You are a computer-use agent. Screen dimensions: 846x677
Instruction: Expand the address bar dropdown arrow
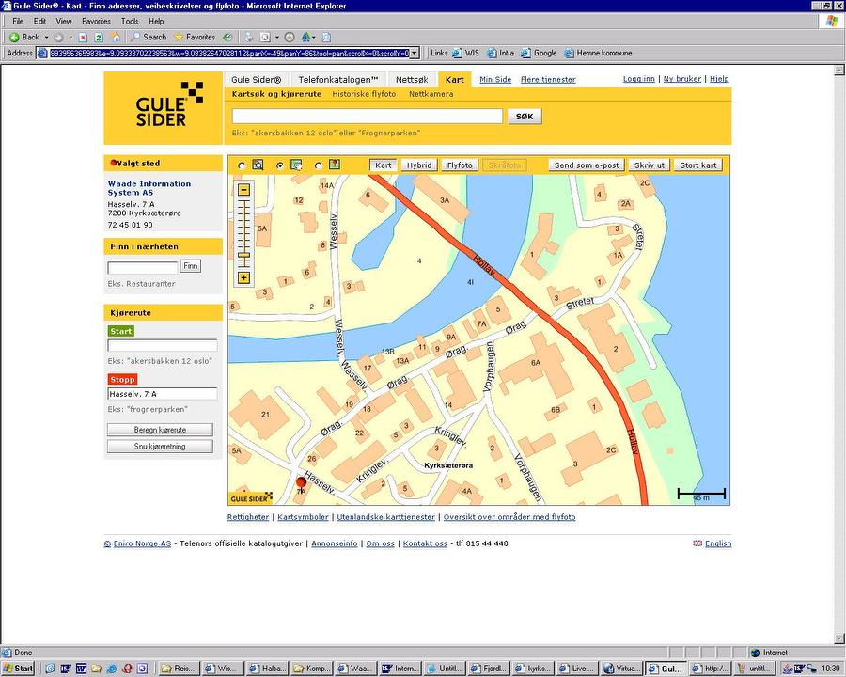tap(415, 54)
